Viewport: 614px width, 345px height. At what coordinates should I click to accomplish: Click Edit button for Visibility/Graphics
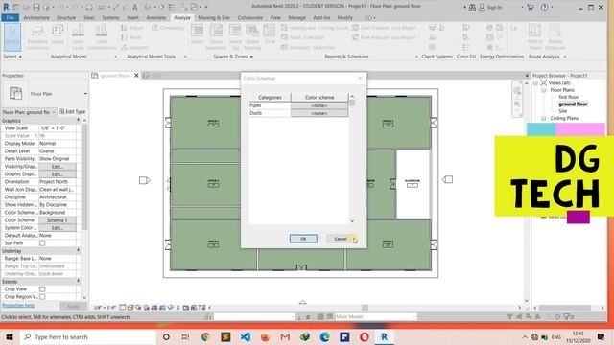click(x=58, y=167)
